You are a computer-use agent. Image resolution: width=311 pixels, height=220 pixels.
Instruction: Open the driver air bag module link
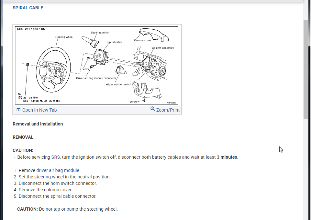[58, 170]
